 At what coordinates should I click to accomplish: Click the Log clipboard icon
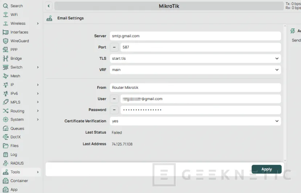click(x=5, y=154)
